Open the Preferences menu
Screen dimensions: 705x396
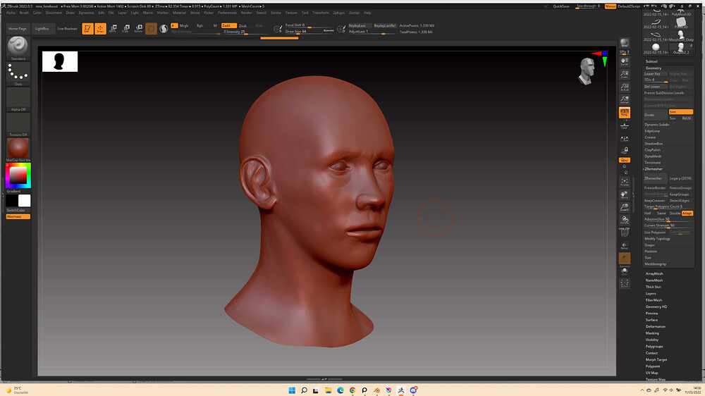point(227,13)
